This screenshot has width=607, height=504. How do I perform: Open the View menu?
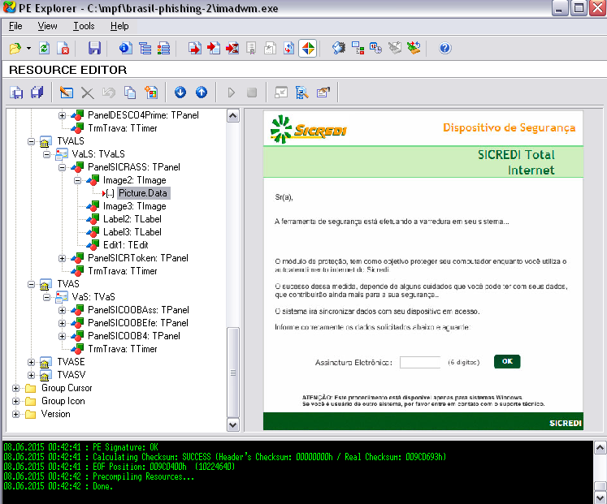[47, 26]
